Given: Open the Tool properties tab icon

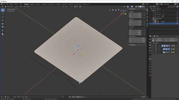Looking at the screenshot, I should pos(150,39).
